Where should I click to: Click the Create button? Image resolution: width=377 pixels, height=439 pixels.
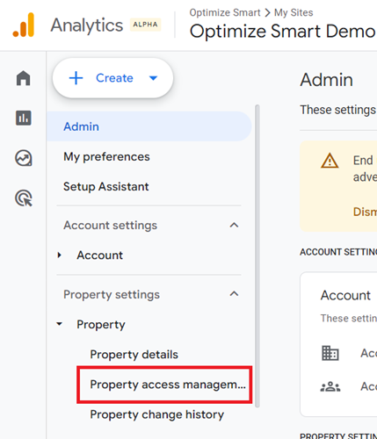coord(112,78)
